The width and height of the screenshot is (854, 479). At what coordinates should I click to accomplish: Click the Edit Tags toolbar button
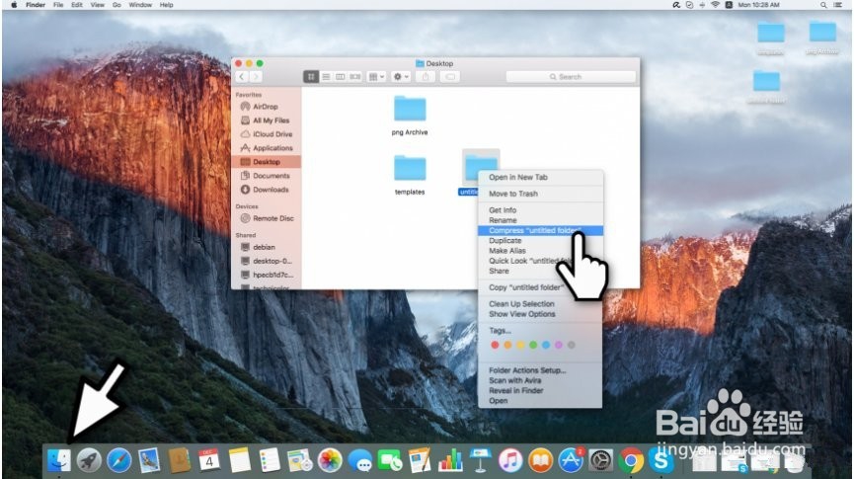tap(450, 77)
